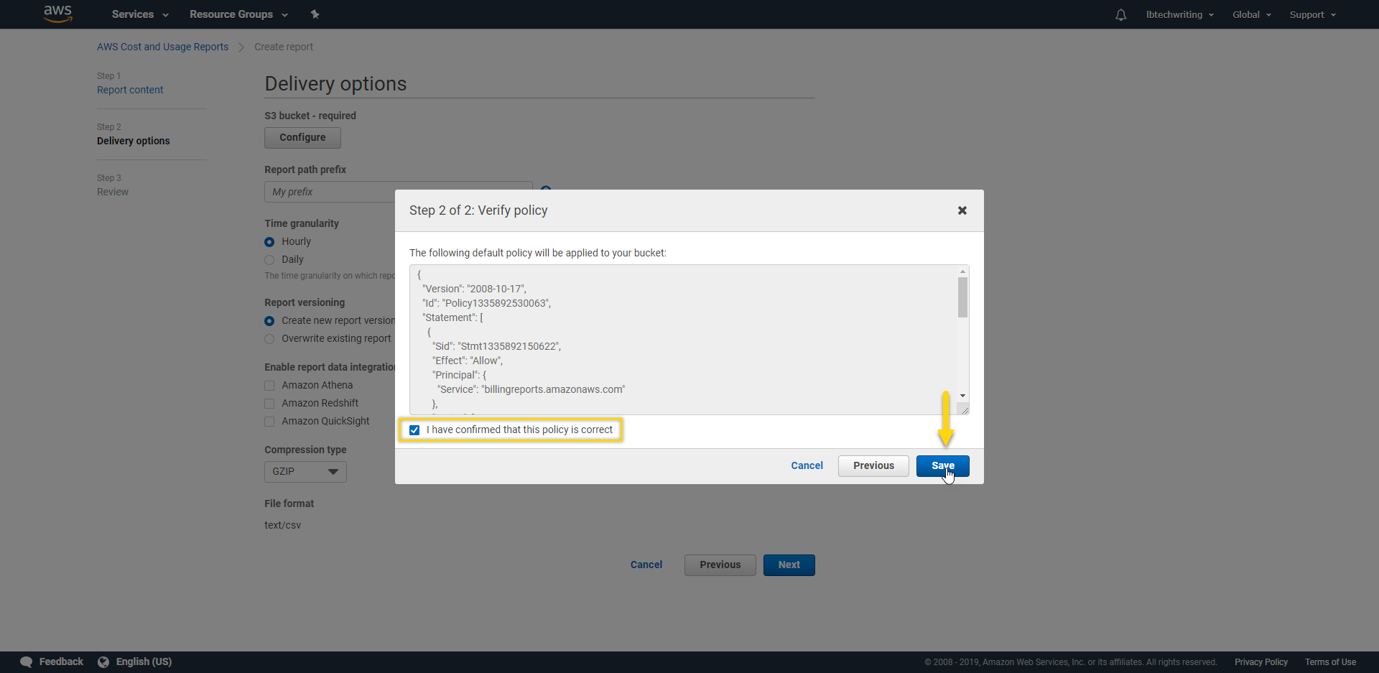Click Save in the policy dialog
Image resolution: width=1379 pixels, height=673 pixels.
[942, 465]
